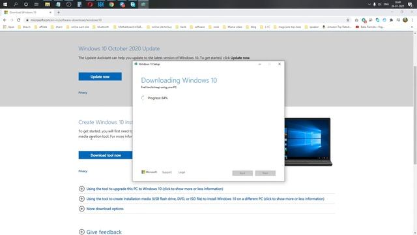
Task: Open Opera browser icon in taskbar
Action: tap(90, 5)
